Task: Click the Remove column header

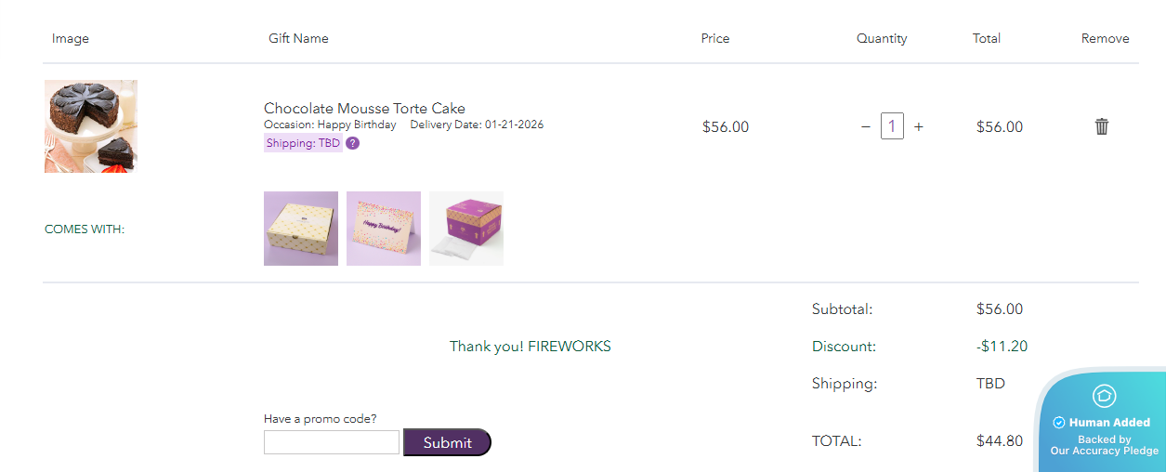Action: tap(1105, 38)
